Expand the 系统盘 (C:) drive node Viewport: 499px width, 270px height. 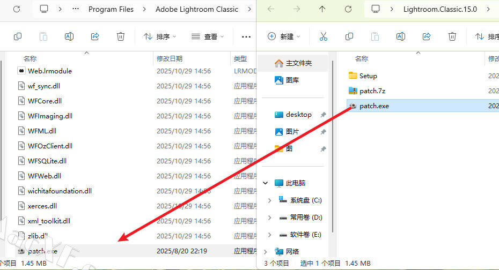tap(270, 200)
